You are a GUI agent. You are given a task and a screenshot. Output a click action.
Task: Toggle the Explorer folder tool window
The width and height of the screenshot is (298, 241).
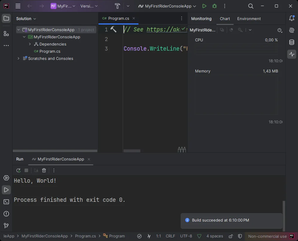6,19
